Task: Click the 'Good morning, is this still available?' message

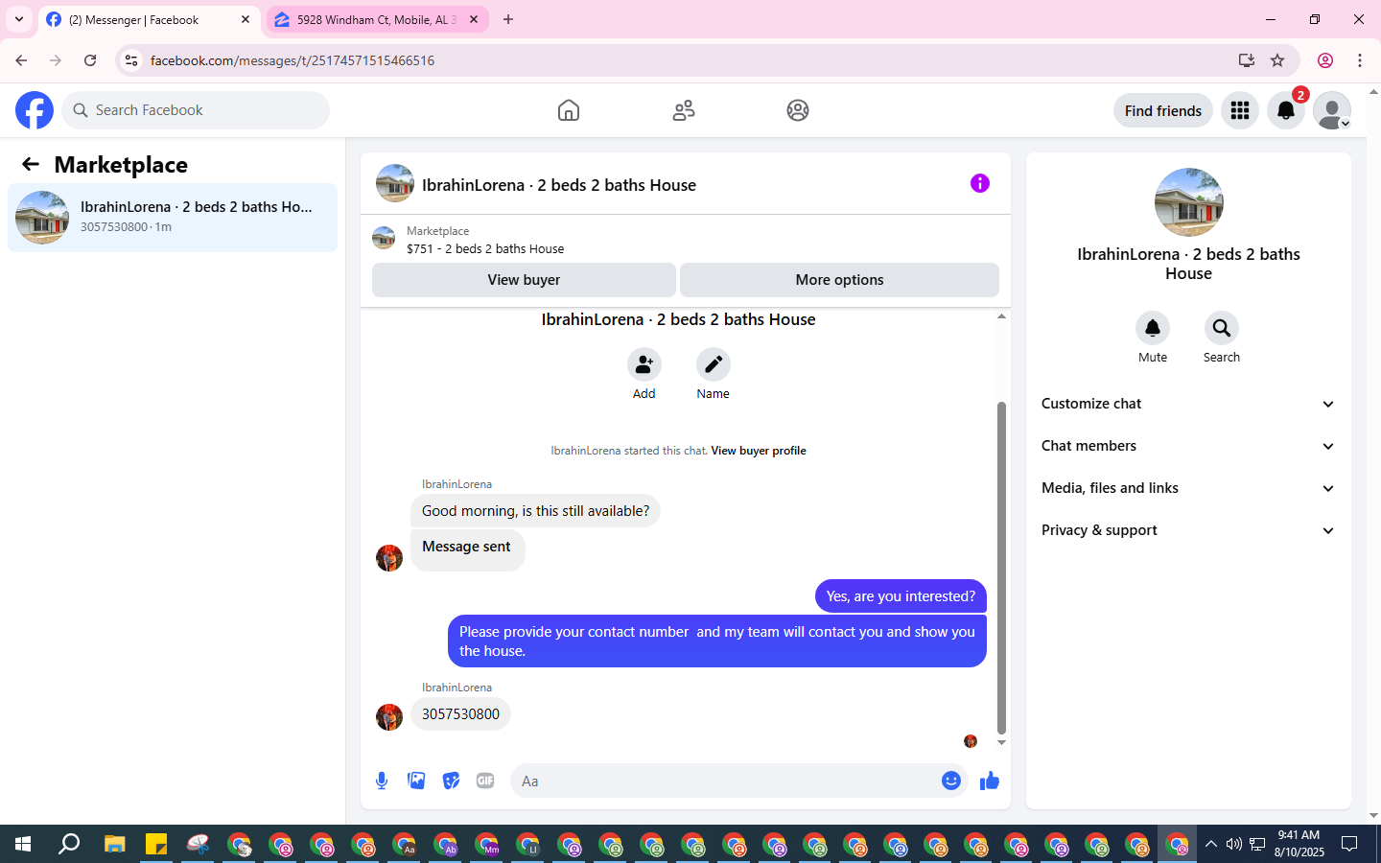Action: [x=535, y=511]
